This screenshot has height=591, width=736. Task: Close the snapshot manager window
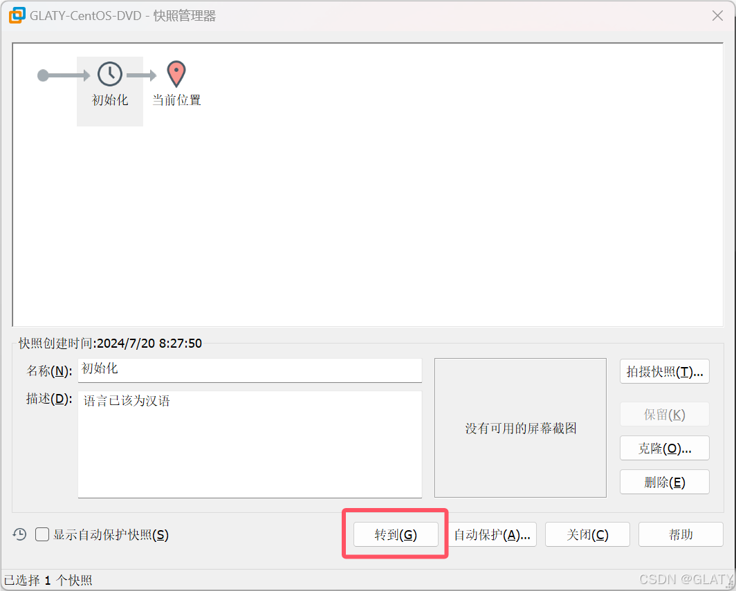[x=717, y=15]
